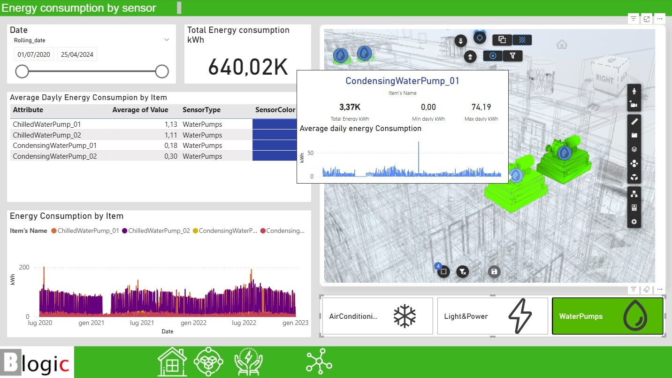The height and width of the screenshot is (378, 672).
Task: Open the camera views tool
Action: pos(634,105)
